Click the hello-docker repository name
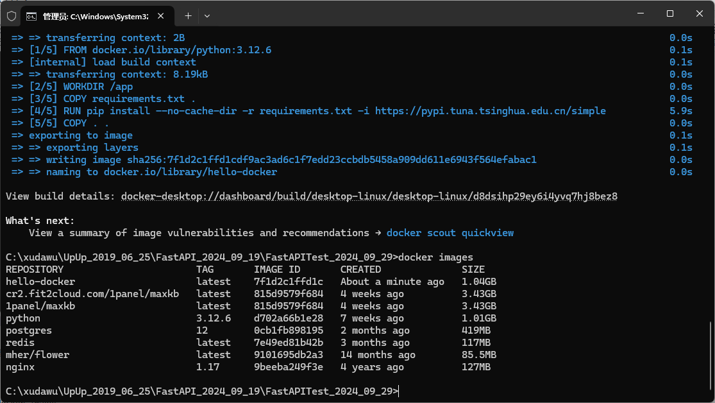This screenshot has width=715, height=403. (40, 282)
